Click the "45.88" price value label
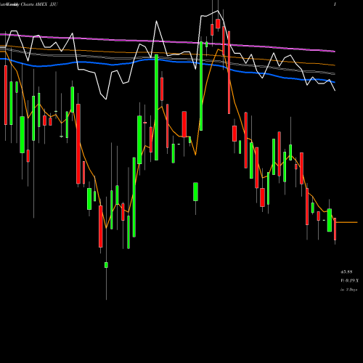Screen dimensions: 363x363 pyautogui.click(x=346, y=272)
